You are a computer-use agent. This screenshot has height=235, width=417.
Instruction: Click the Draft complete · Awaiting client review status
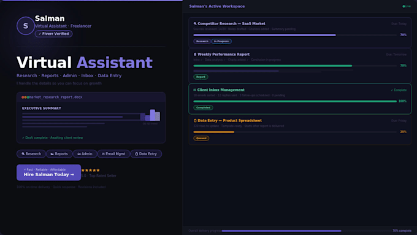coord(52,138)
